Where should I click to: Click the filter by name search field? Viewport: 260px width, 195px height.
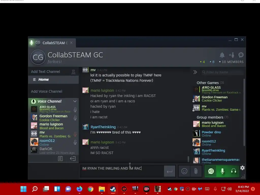click(222, 72)
